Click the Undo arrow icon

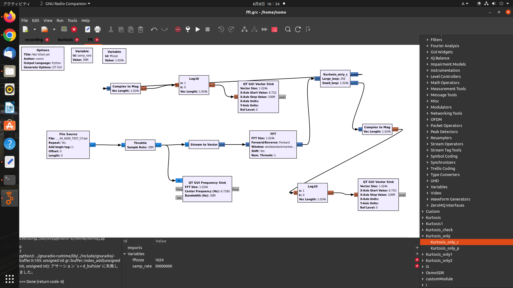154,29
